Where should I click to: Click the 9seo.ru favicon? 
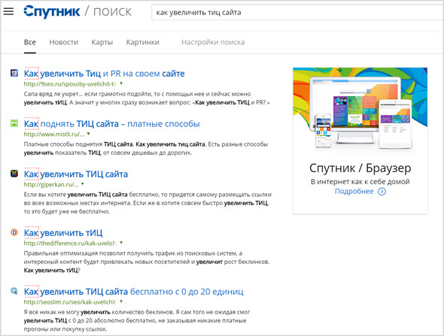[x=14, y=73]
